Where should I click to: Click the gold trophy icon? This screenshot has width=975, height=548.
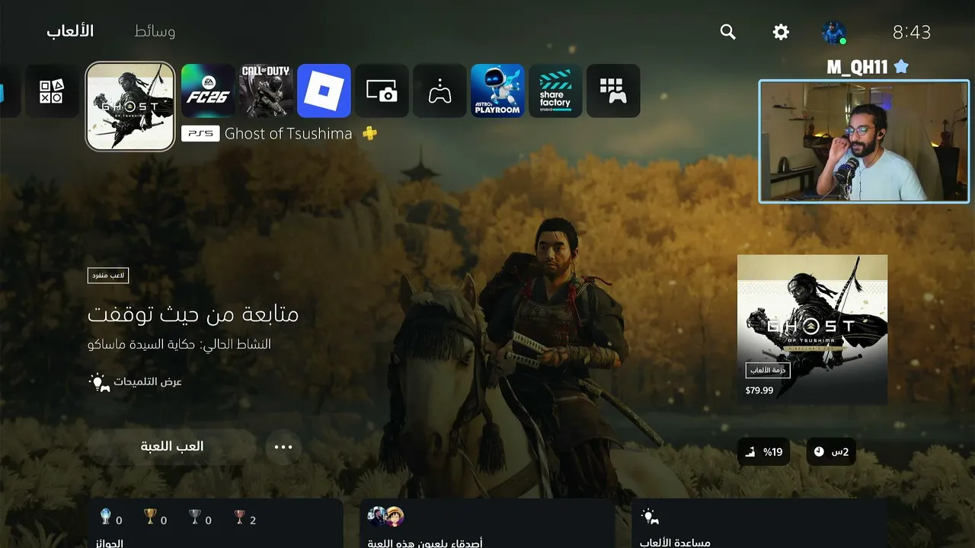150,518
